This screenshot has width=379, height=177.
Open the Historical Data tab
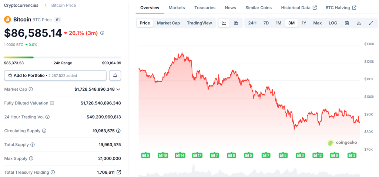click(x=299, y=7)
